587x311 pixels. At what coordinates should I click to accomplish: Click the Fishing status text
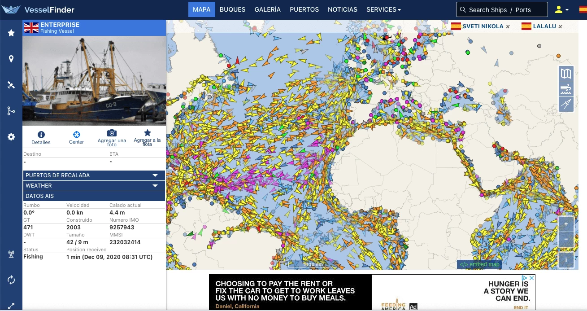(x=33, y=257)
